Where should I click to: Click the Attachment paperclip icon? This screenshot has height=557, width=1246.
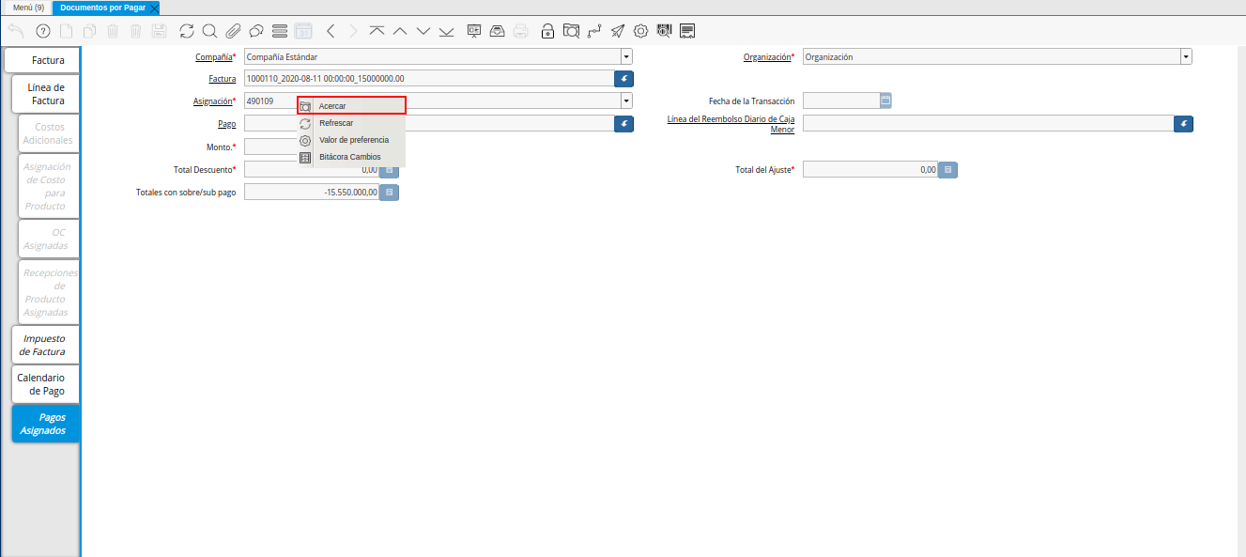point(233,31)
